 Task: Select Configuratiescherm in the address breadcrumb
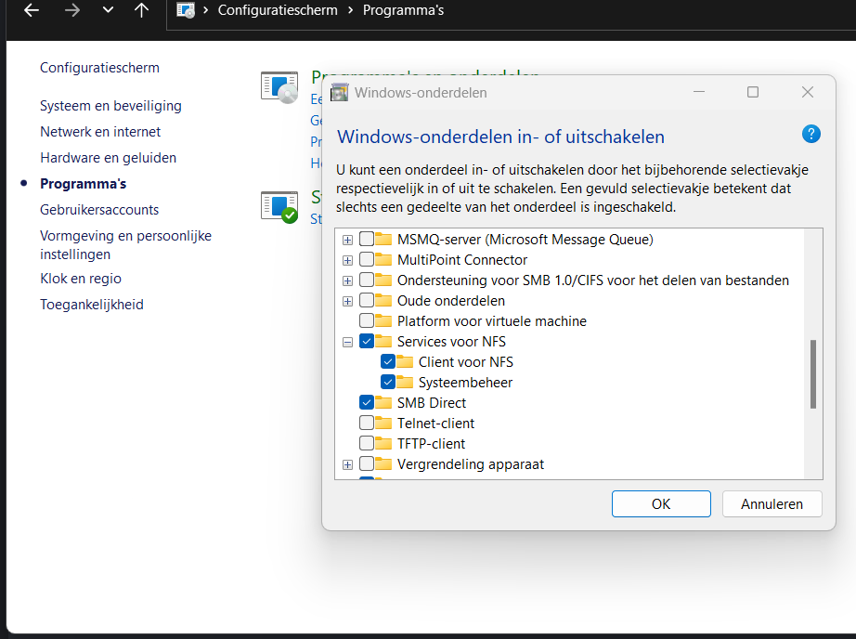(x=278, y=10)
